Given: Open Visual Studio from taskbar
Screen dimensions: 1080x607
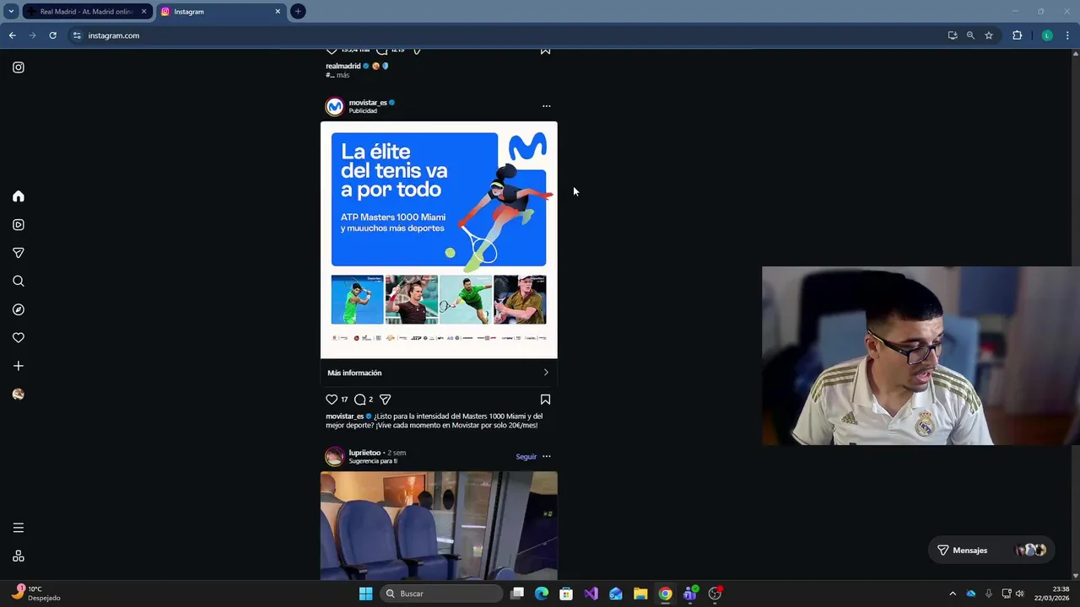Looking at the screenshot, I should [x=591, y=594].
